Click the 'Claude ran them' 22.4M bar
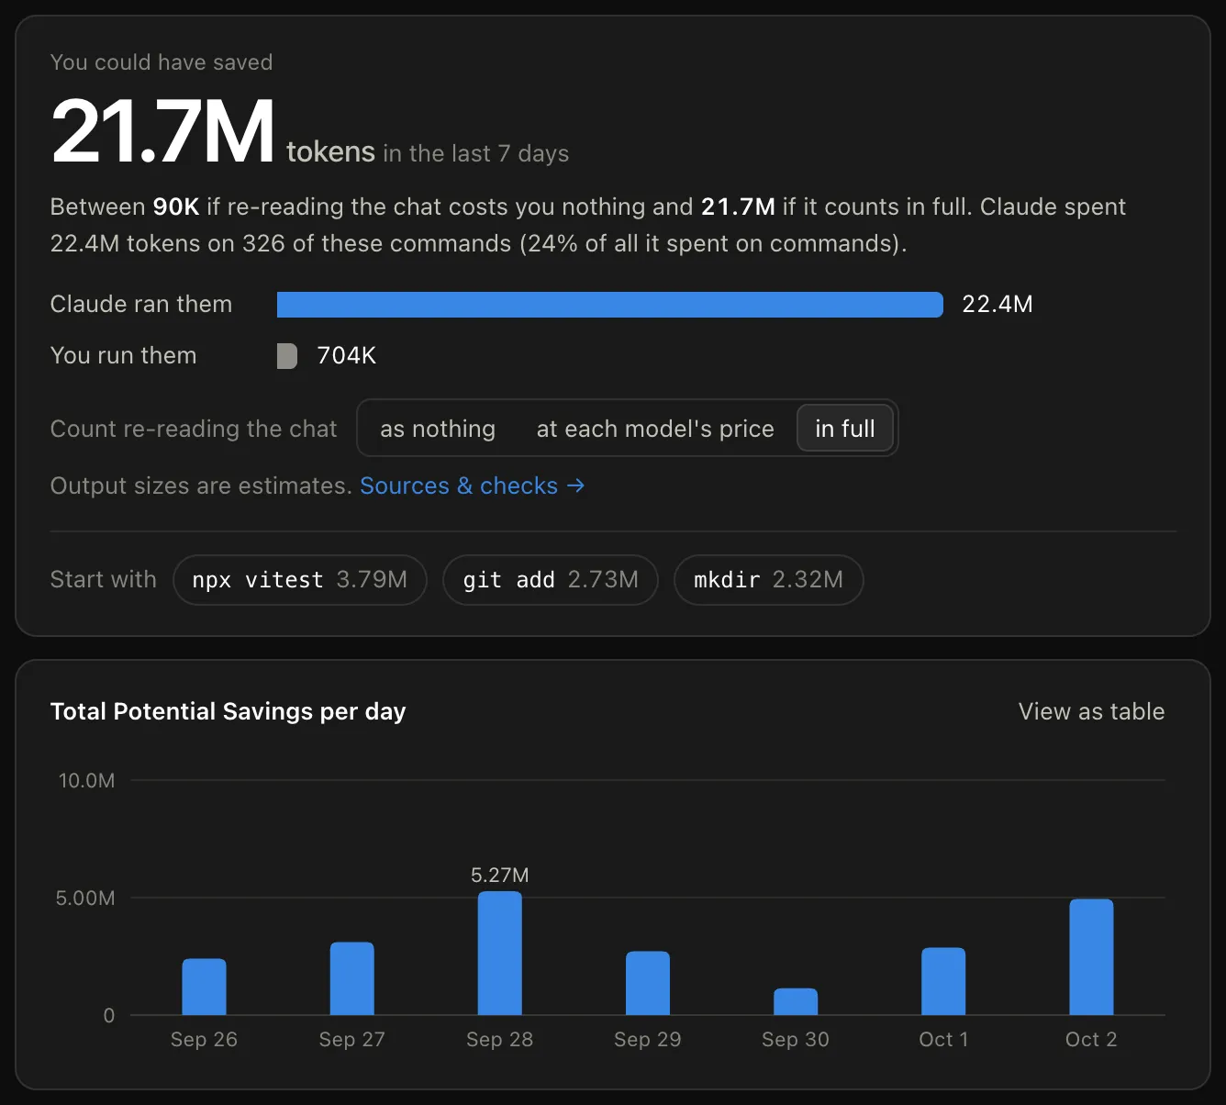The width and height of the screenshot is (1226, 1105). coord(610,305)
